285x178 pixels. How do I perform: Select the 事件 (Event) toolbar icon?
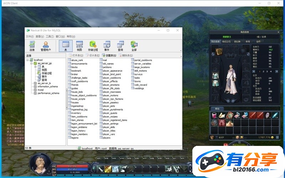[x=107, y=46]
